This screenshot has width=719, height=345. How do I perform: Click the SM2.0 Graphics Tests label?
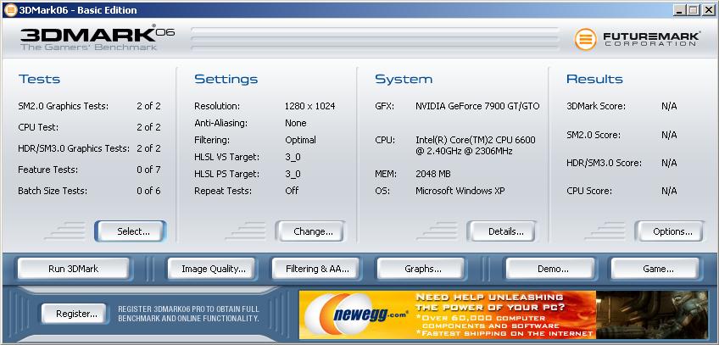[x=64, y=106]
